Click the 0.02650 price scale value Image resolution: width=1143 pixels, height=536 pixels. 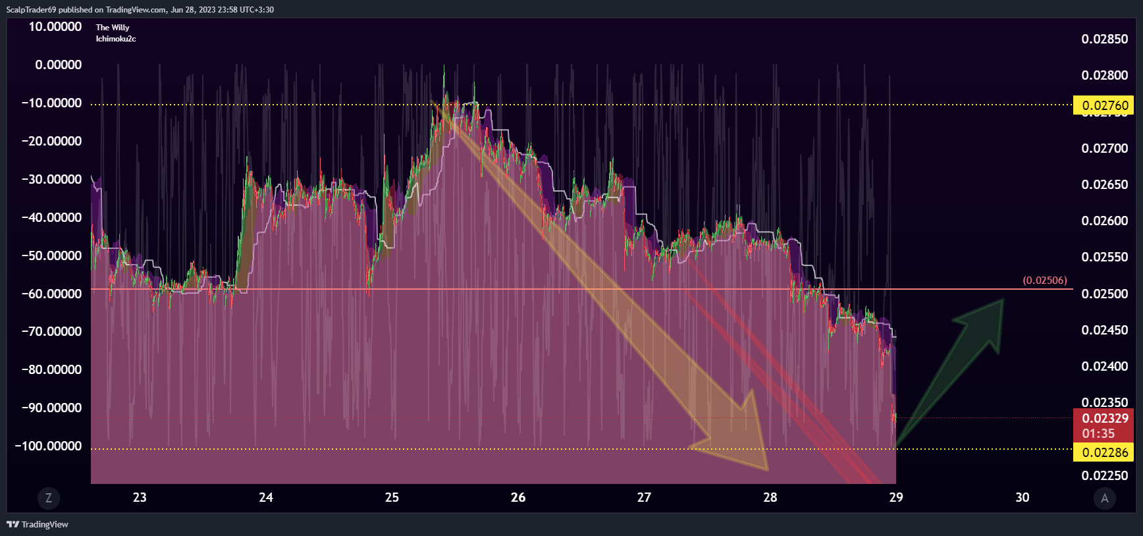[x=1105, y=184]
